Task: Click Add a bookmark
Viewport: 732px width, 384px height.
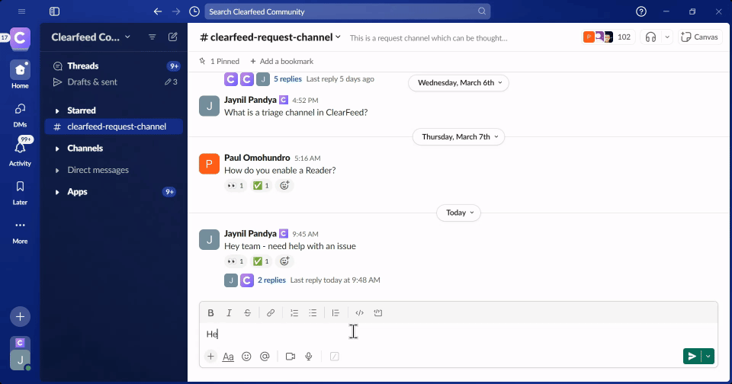Action: click(x=281, y=61)
